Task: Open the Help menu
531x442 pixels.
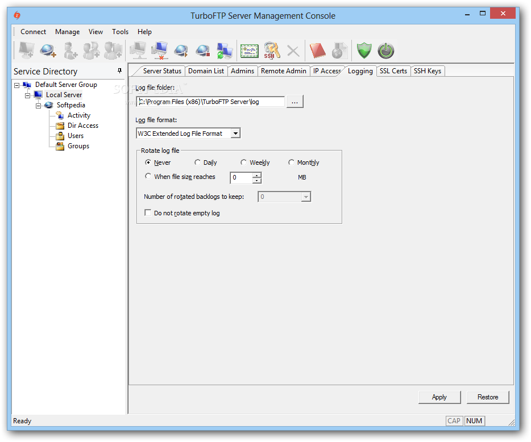Action: [x=144, y=31]
